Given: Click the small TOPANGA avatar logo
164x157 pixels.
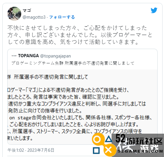Looking at the screenshot, I should pyautogui.click(x=14, y=56).
